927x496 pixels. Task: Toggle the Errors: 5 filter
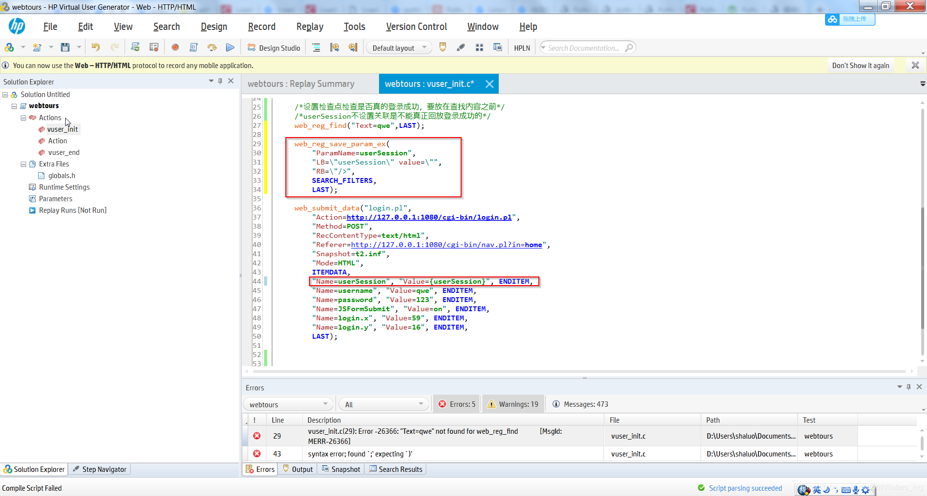coord(457,404)
